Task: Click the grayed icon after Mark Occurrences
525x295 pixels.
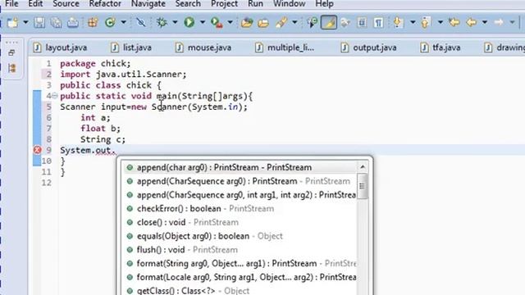Action: (345, 22)
